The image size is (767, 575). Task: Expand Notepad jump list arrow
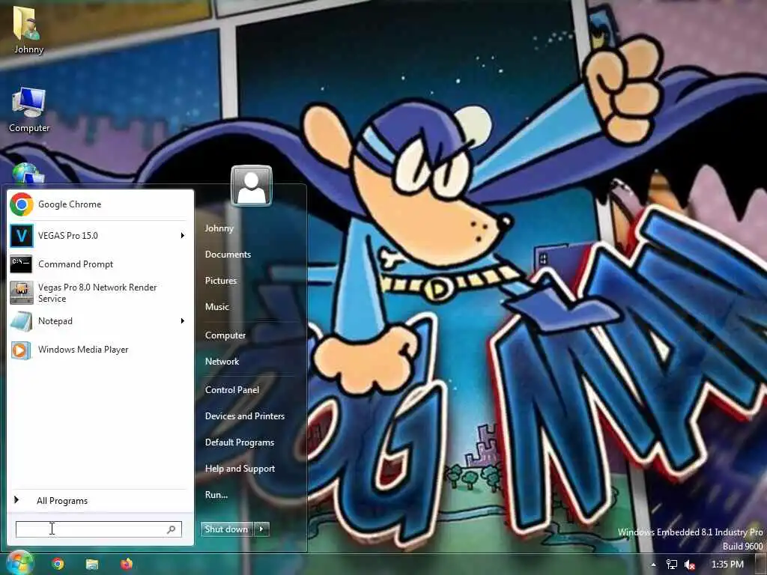tap(183, 321)
